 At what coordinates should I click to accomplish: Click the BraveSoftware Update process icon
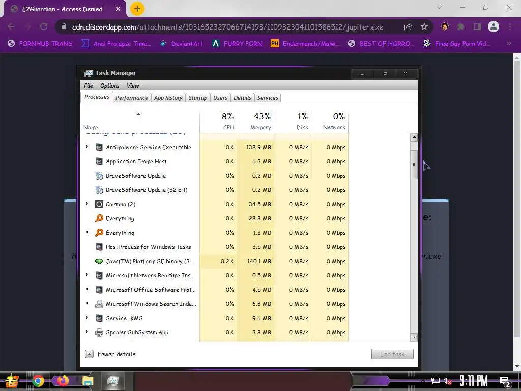(99, 176)
